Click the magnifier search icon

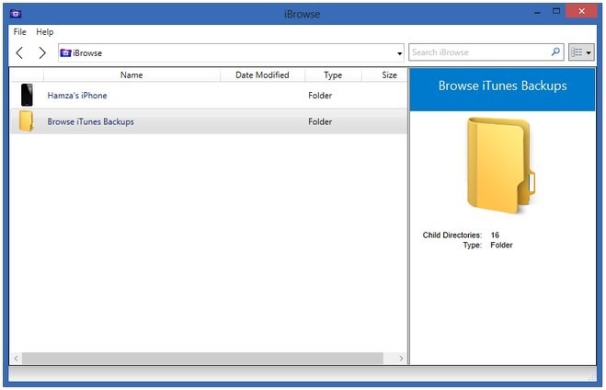pyautogui.click(x=555, y=52)
